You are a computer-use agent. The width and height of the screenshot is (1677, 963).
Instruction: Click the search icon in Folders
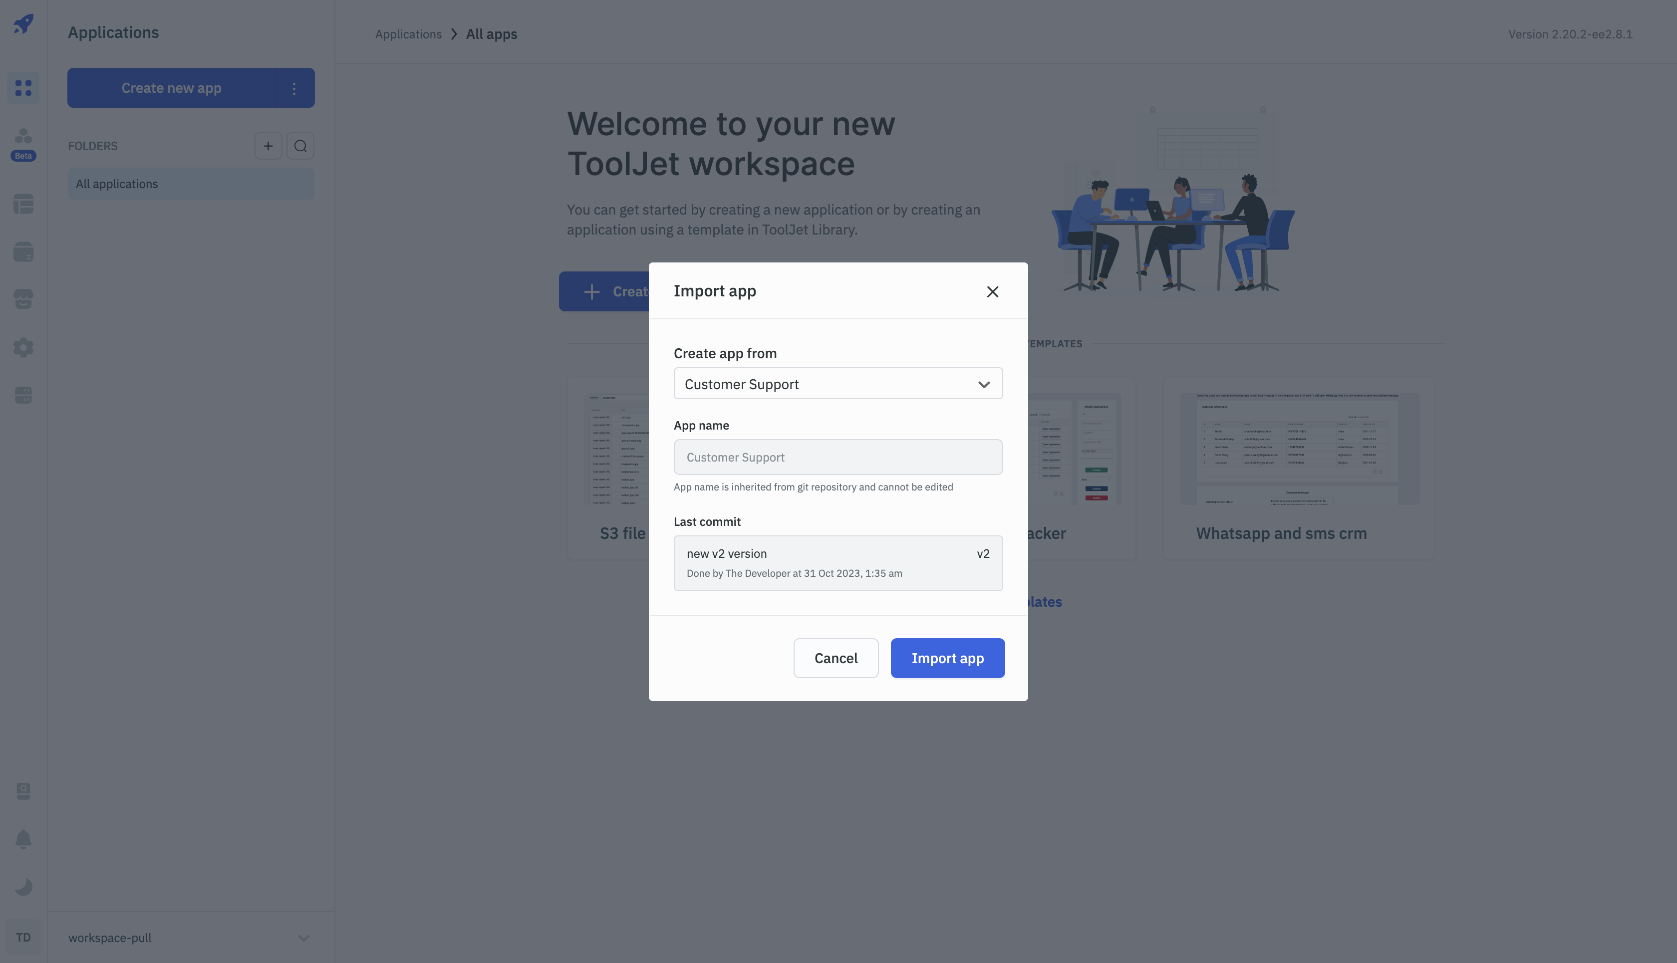[299, 145]
